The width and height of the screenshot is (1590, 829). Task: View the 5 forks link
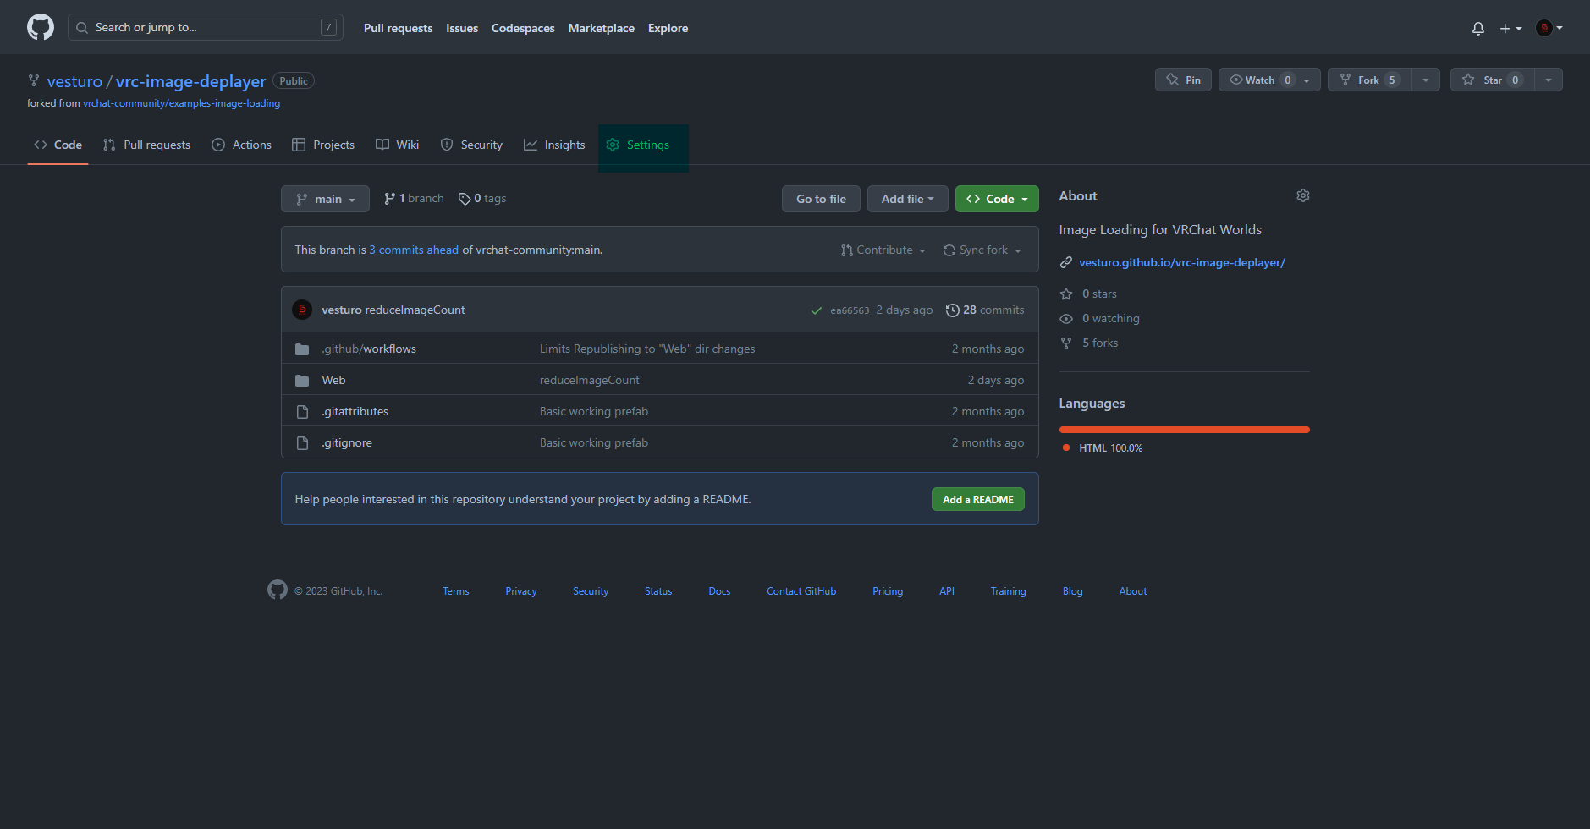click(1090, 343)
